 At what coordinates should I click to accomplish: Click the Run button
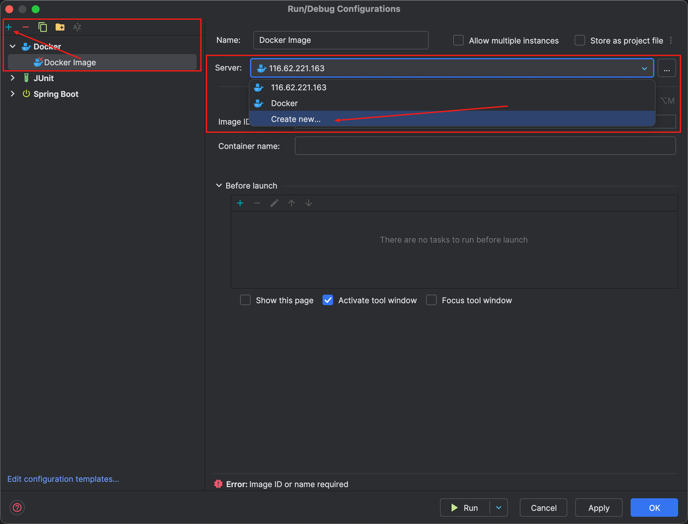click(x=465, y=508)
